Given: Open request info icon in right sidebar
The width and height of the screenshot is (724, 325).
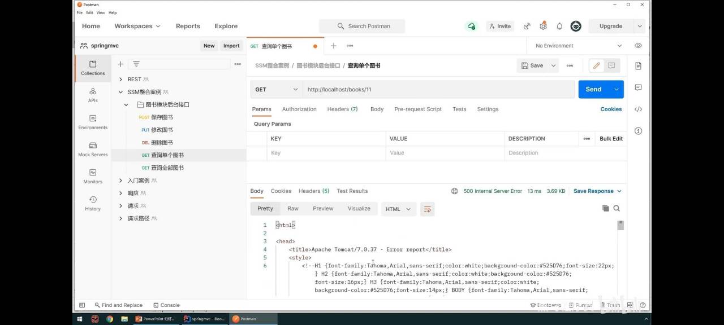Looking at the screenshot, I should pyautogui.click(x=638, y=130).
